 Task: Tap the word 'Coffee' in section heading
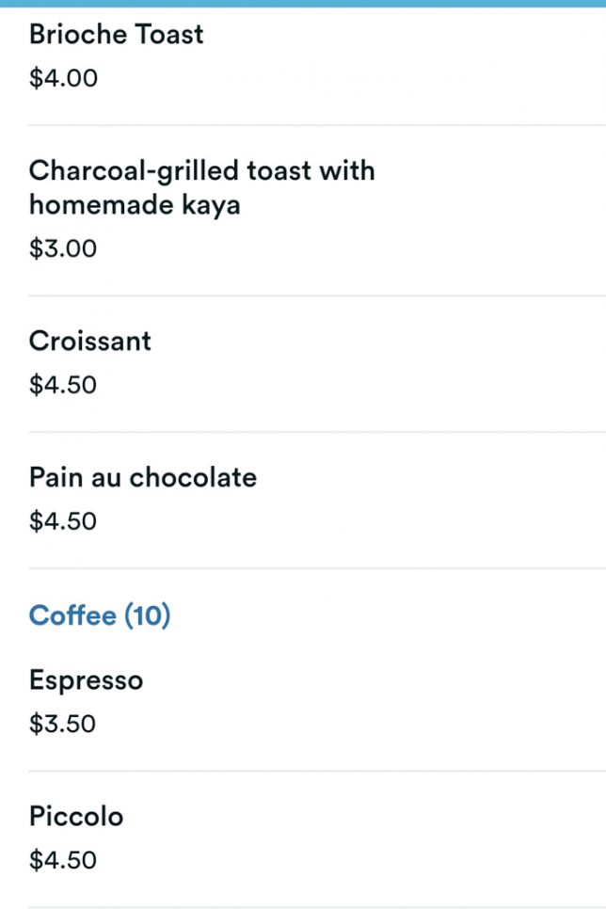click(72, 615)
